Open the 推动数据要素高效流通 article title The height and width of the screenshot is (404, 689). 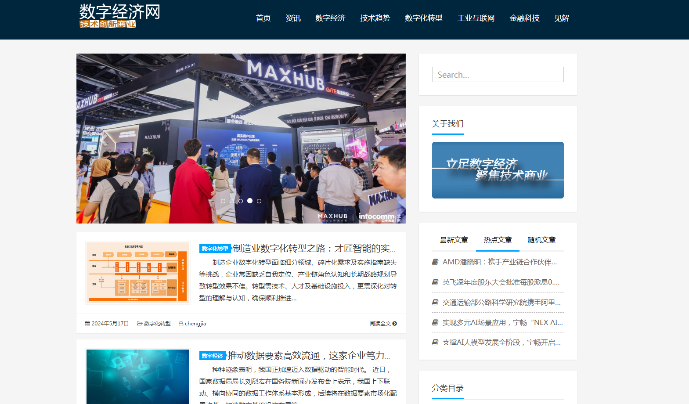pyautogui.click(x=309, y=356)
